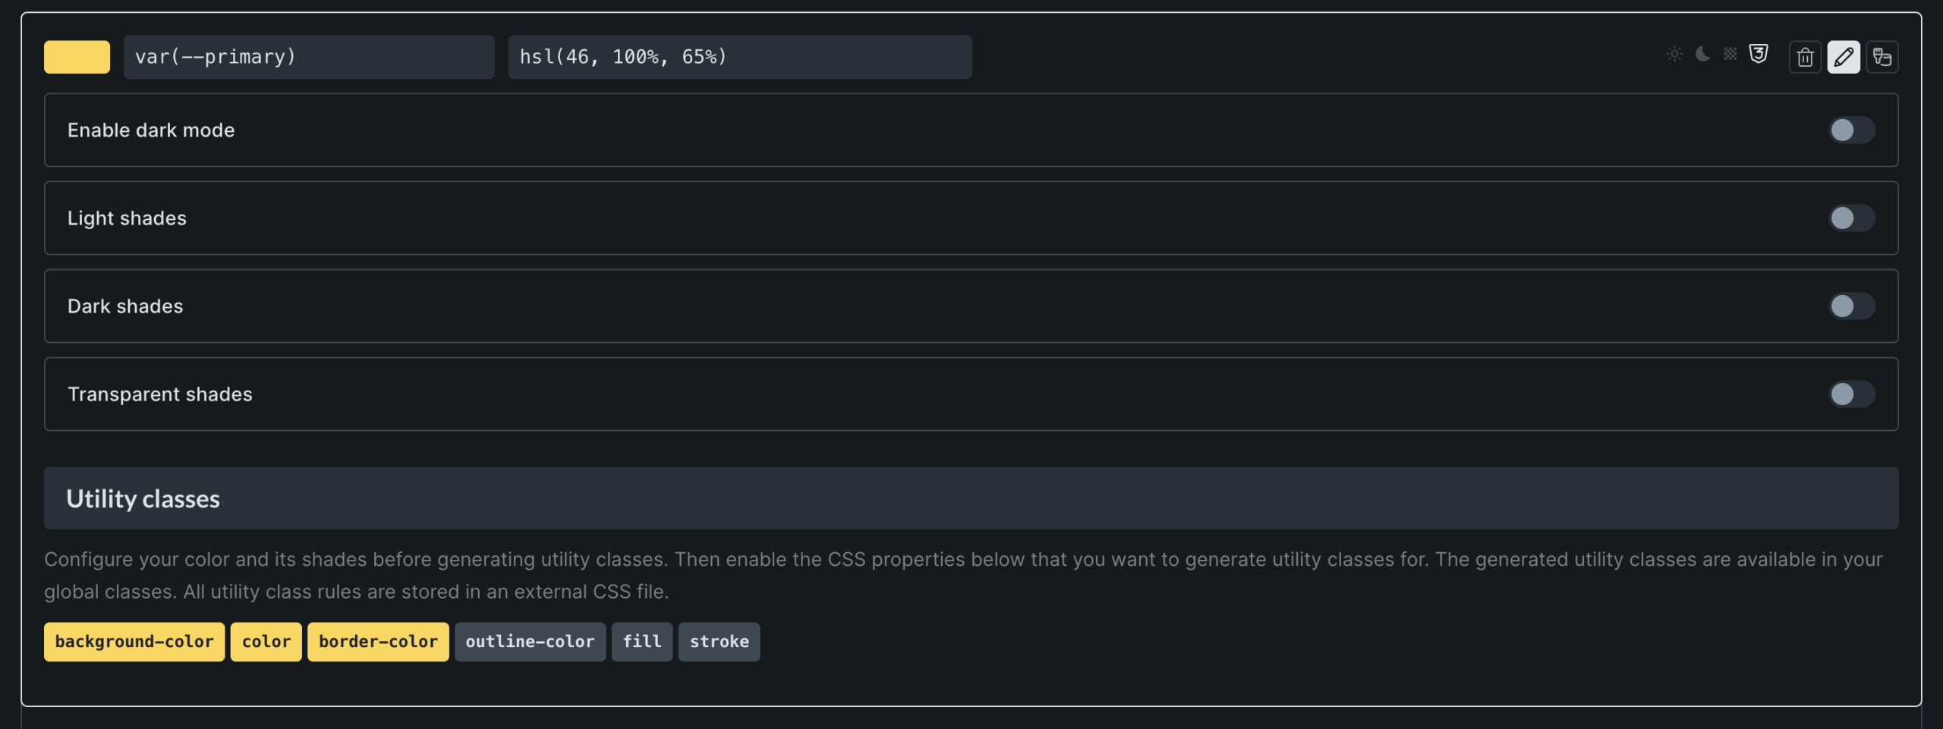Enable the fill utility class tag

(x=642, y=642)
